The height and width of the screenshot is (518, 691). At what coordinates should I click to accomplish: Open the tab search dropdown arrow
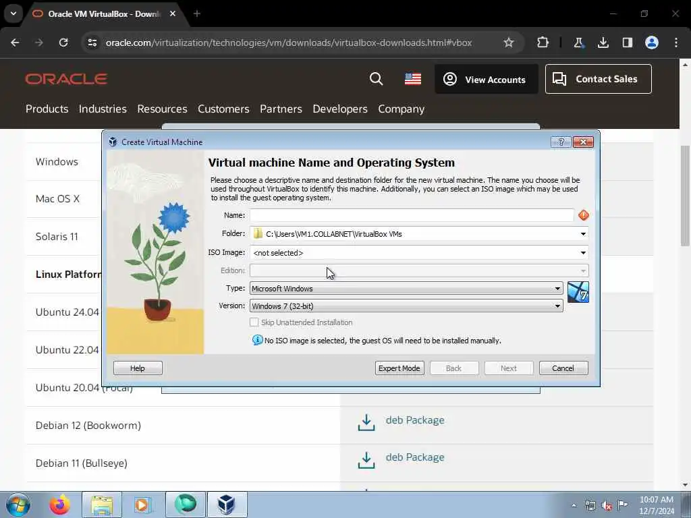[x=13, y=13]
